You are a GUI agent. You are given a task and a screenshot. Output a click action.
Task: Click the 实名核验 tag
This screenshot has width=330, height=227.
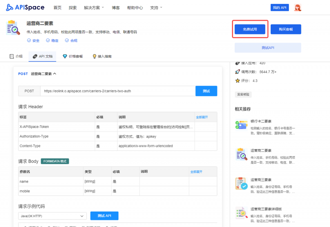[243, 94]
